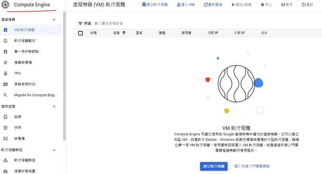Click 停止 (stop) toolbar button
322x174 pixels.
[x=266, y=4]
